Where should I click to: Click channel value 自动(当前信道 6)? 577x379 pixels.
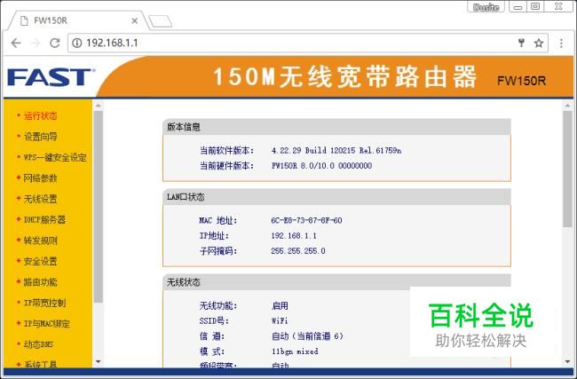tap(307, 336)
